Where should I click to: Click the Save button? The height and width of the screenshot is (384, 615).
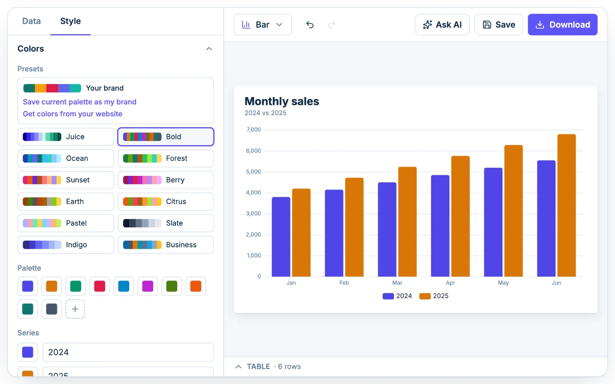[499, 25]
